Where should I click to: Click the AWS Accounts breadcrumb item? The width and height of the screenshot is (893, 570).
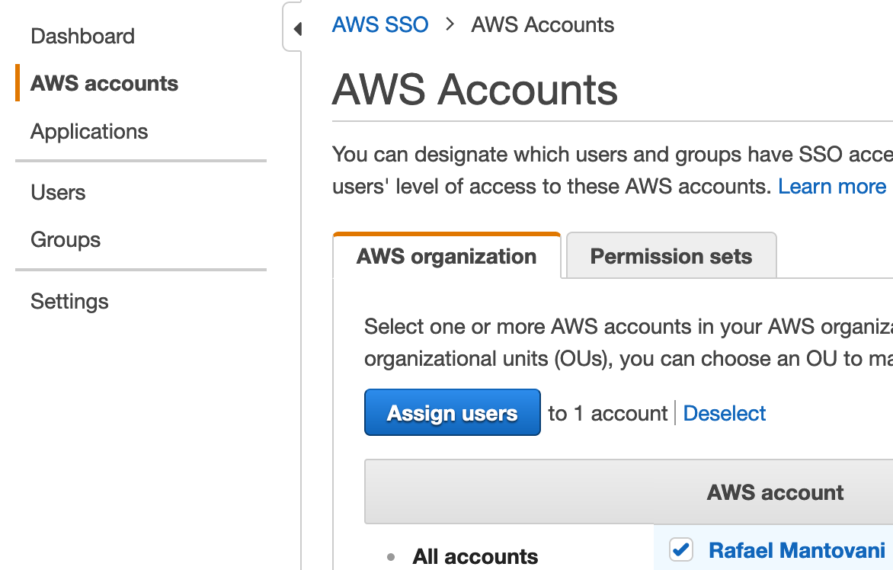click(543, 24)
